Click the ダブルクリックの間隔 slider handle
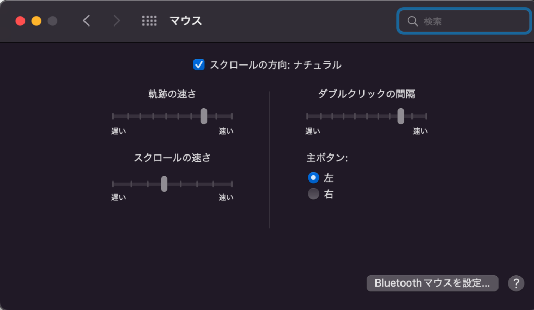Image resolution: width=534 pixels, height=310 pixels. [401, 116]
